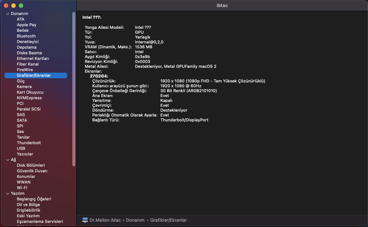Click the green zoom window button
The image size is (368, 227).
21,6
